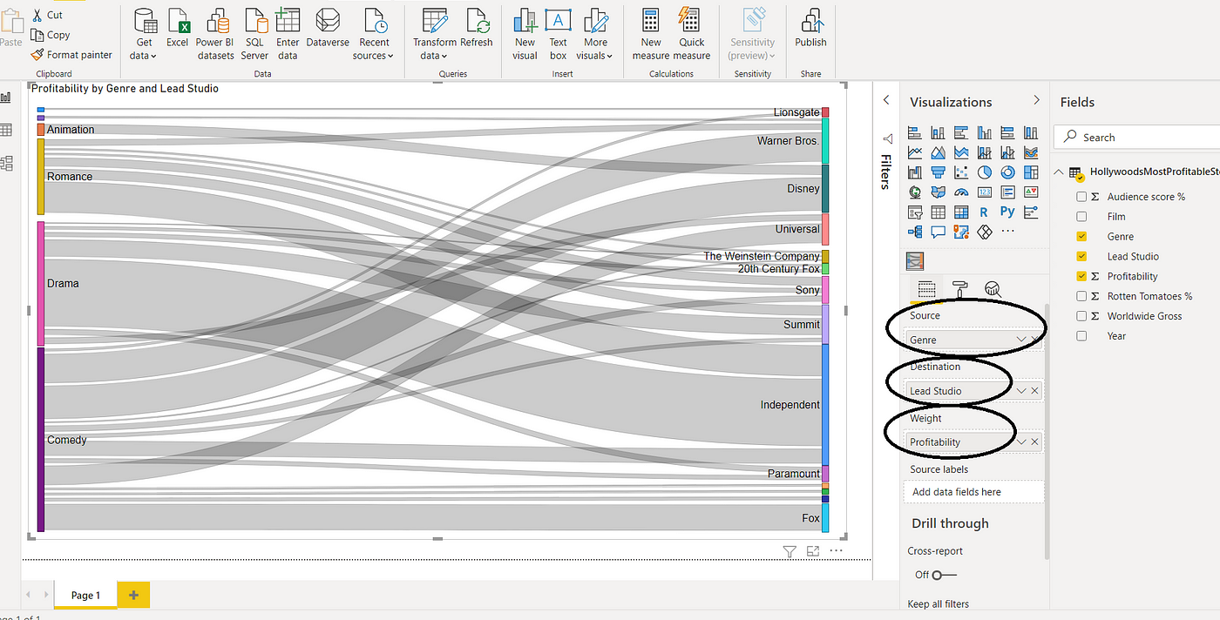Open the Profitability weight dropdown

tap(1020, 442)
